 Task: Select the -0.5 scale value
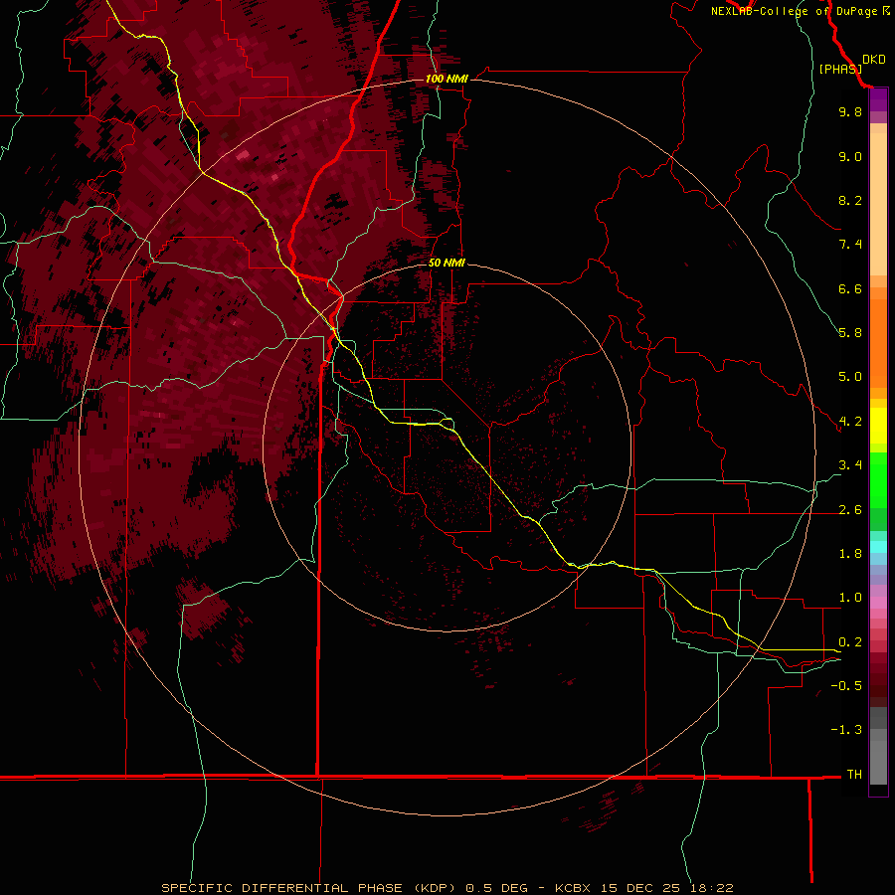pos(846,686)
